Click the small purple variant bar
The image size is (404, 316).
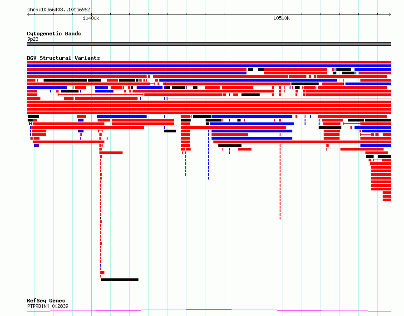(37, 146)
